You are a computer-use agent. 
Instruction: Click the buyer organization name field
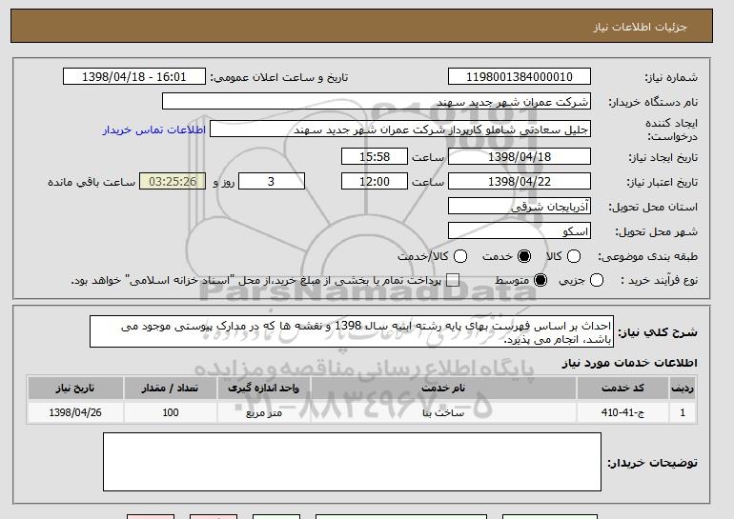pyautogui.click(x=377, y=102)
